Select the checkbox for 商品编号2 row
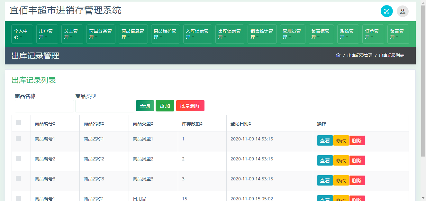Screen dimensions: 426x201 (18, 158)
